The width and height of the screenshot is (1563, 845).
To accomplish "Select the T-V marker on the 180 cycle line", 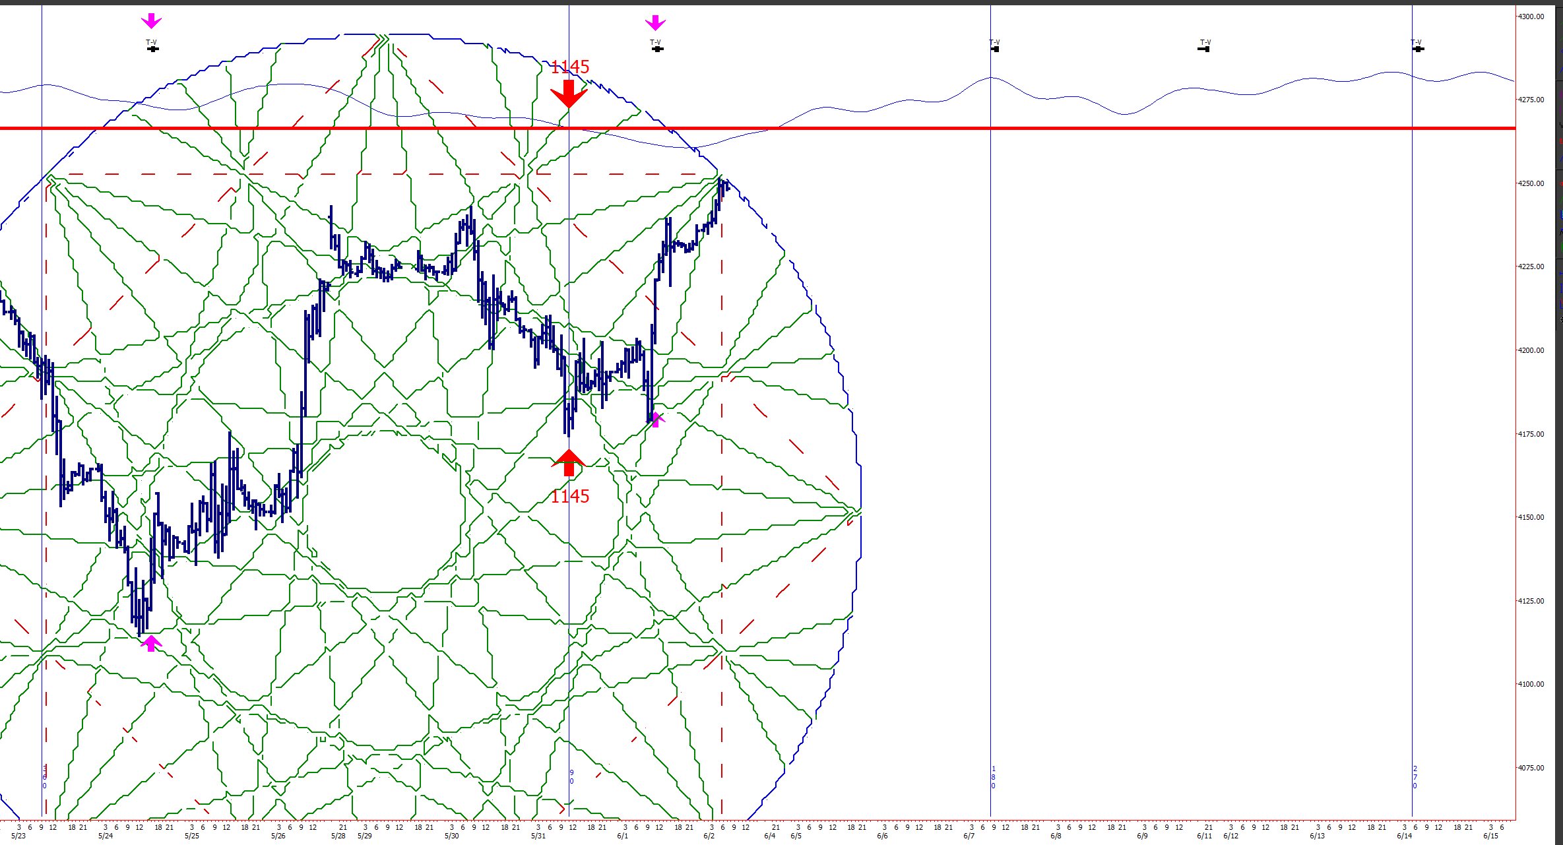I will tap(994, 46).
